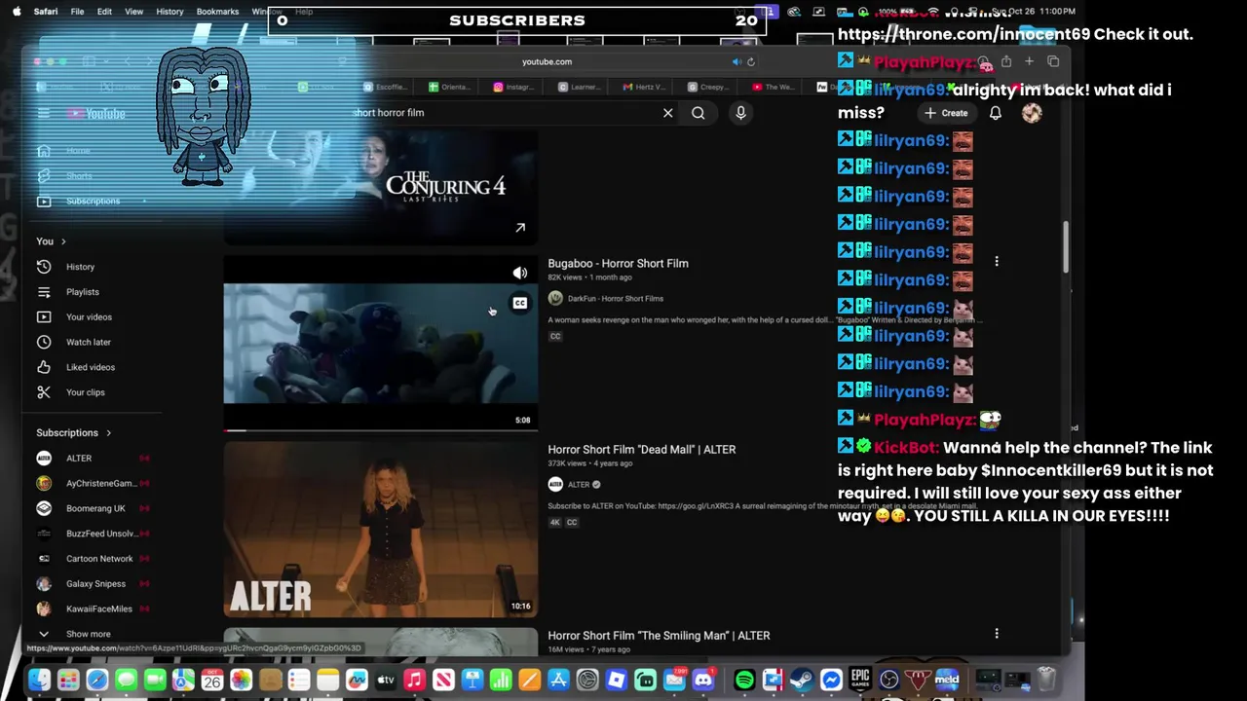
Task: Open the Subscriptions feed in the sidebar
Action: click(x=93, y=201)
